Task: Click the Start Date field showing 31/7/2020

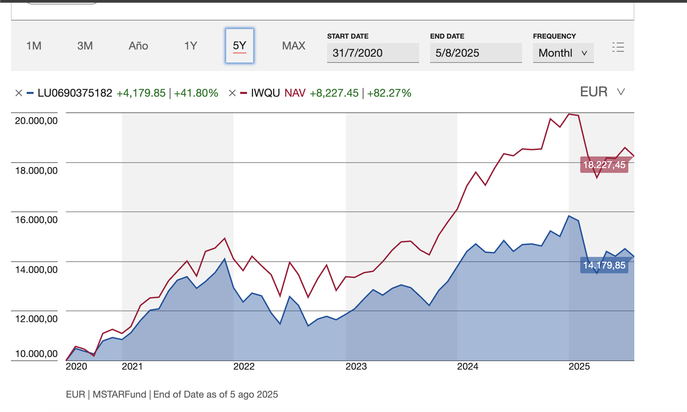Action: [373, 53]
